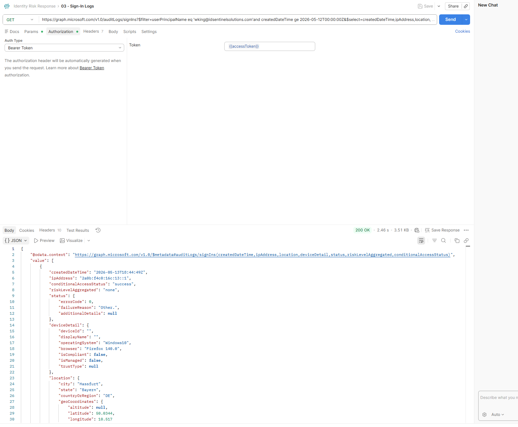Click the Identity Risk Response breadcrumb
Screen dimensions: 518x427
[35, 6]
